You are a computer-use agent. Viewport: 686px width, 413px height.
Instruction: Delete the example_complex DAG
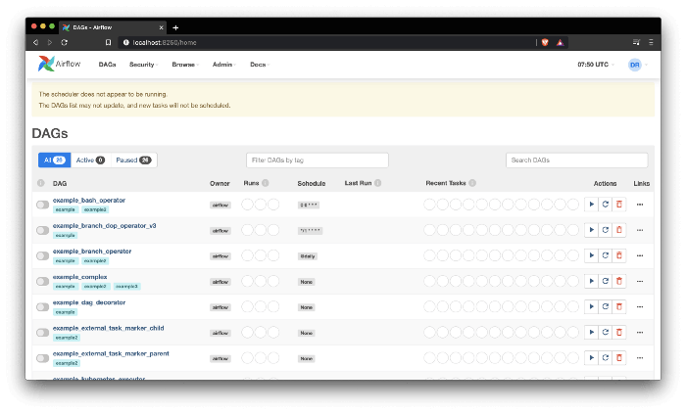pyautogui.click(x=619, y=281)
